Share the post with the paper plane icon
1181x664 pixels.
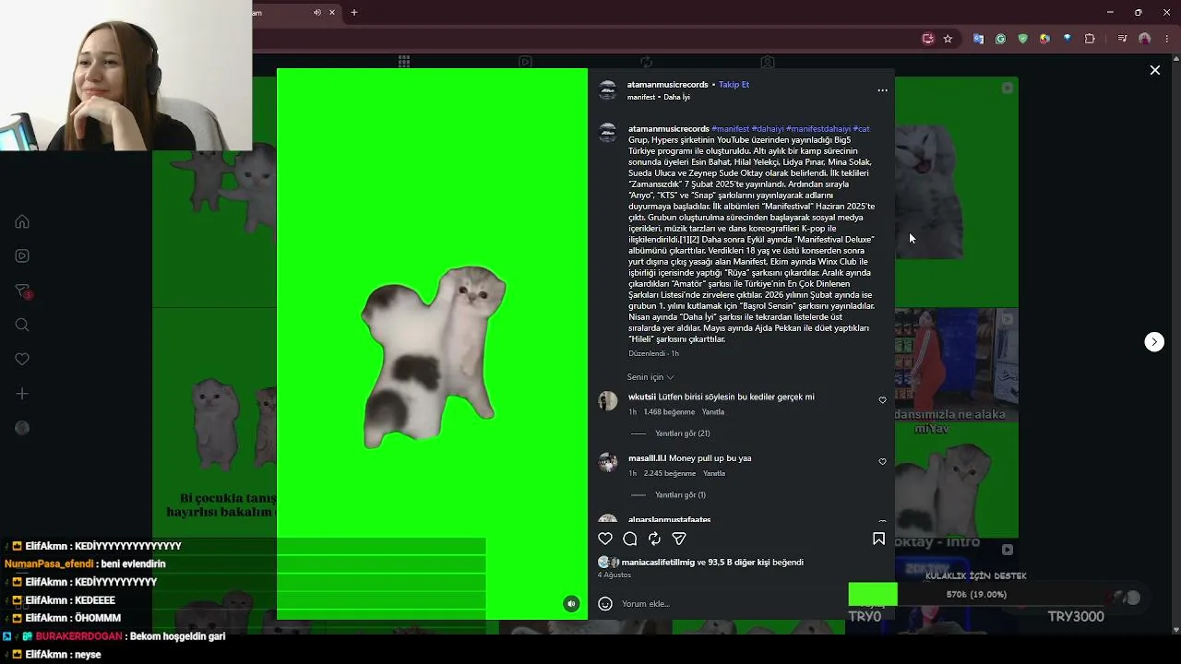click(x=679, y=539)
